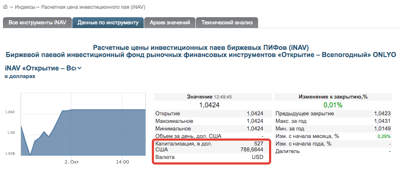Viewport: 401px width, 169px height.
Task: Open the Архив значений tab
Action: point(170,23)
